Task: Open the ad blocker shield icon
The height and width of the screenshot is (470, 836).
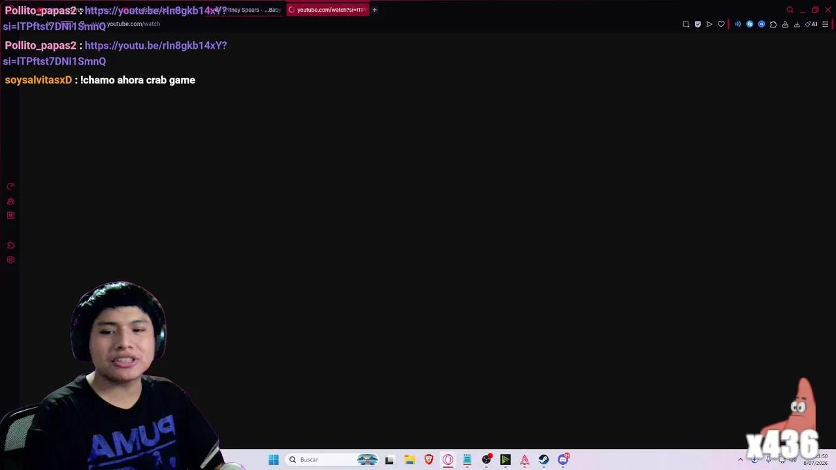Action: [698, 24]
